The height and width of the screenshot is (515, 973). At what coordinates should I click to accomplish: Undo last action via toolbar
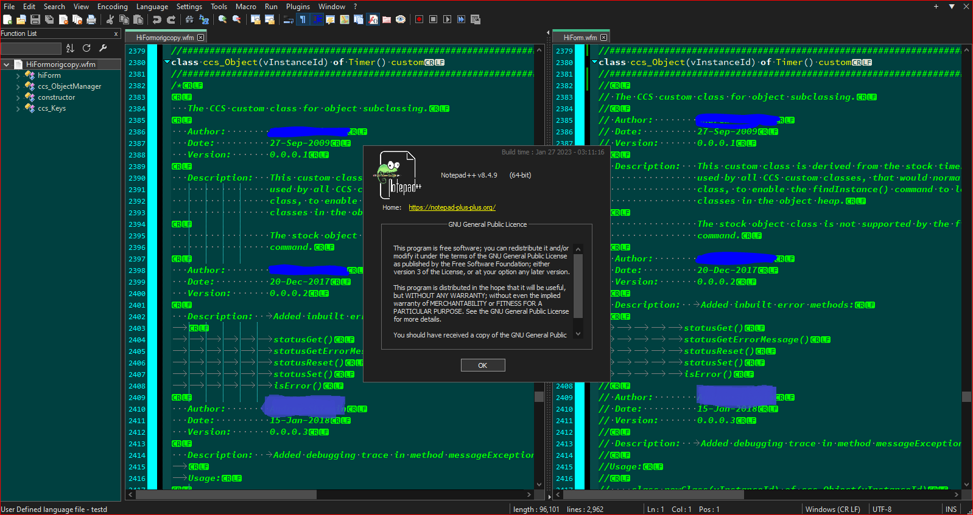point(156,19)
